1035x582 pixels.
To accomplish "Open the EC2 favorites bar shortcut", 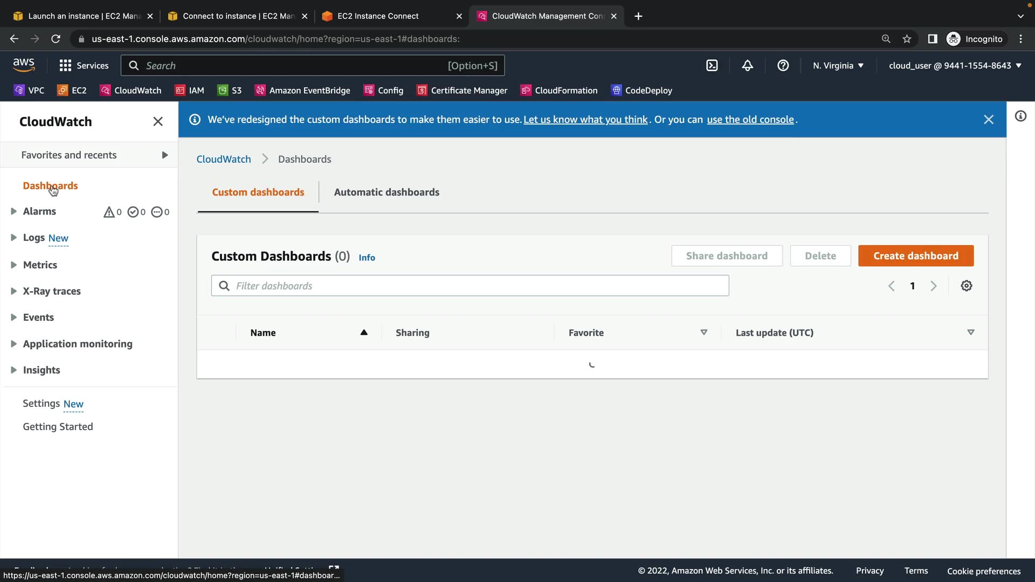I will tap(72, 91).
